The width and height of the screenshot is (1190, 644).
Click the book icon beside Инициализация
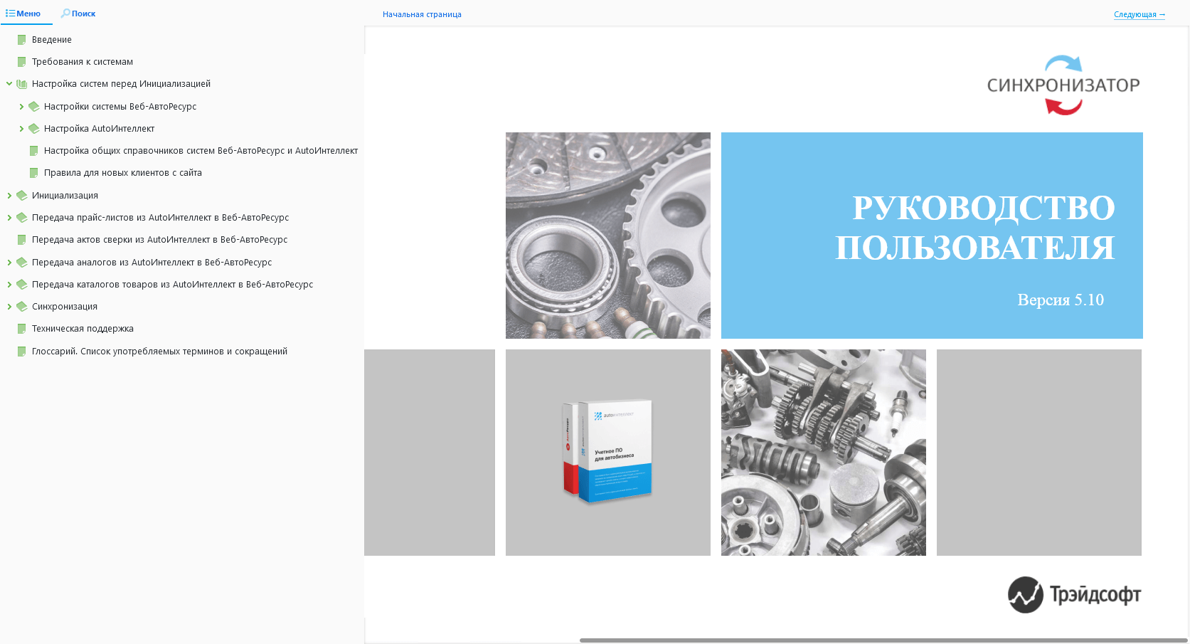(22, 196)
